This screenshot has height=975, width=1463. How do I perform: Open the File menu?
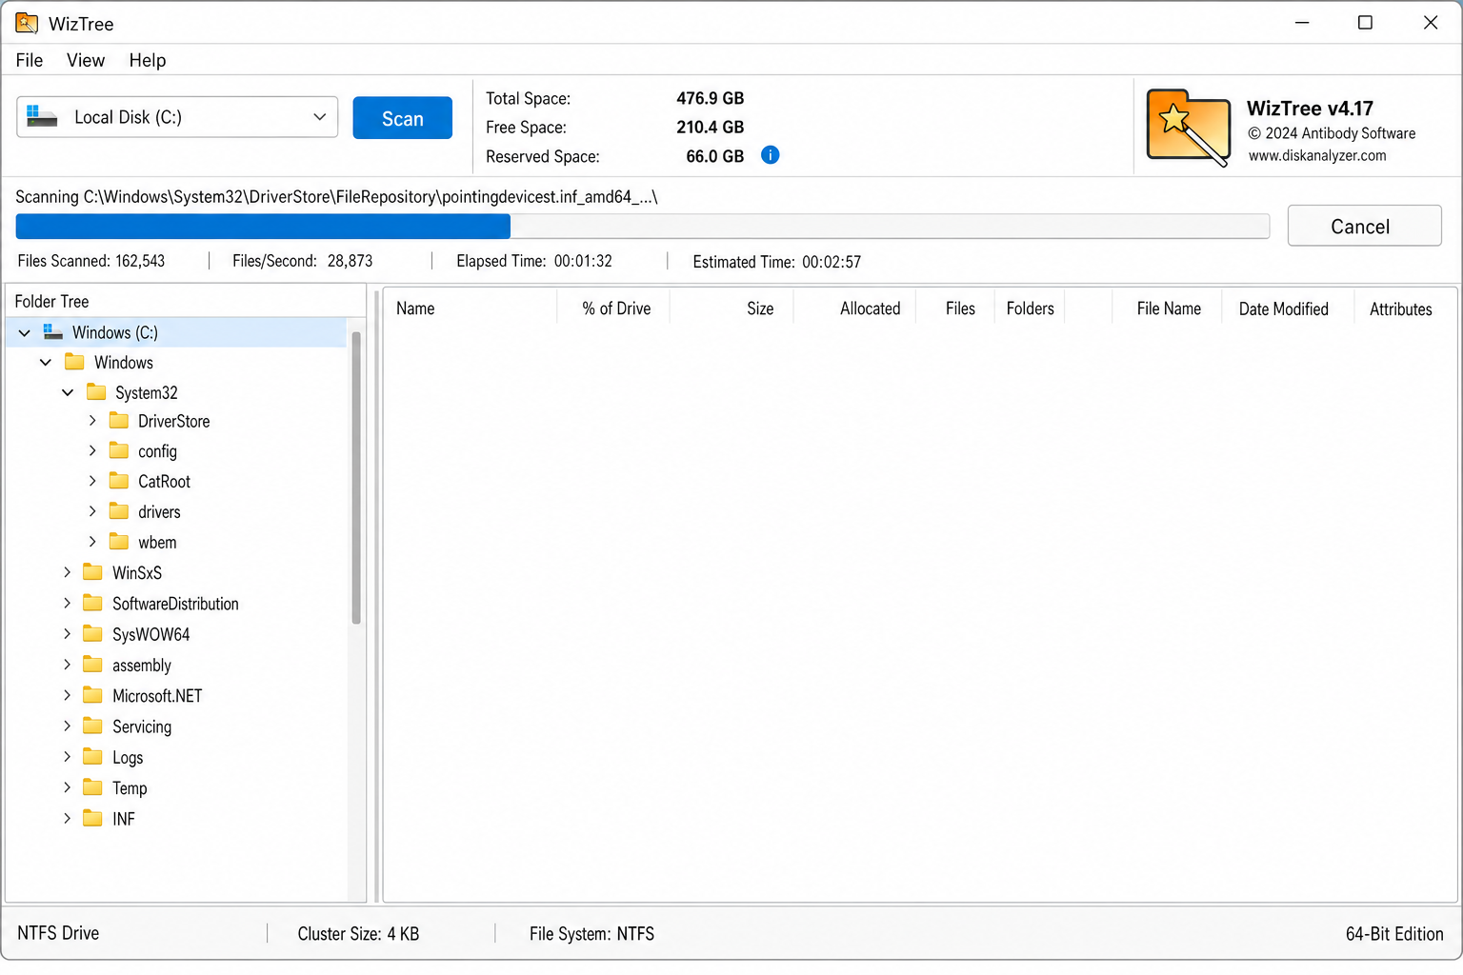tap(30, 60)
